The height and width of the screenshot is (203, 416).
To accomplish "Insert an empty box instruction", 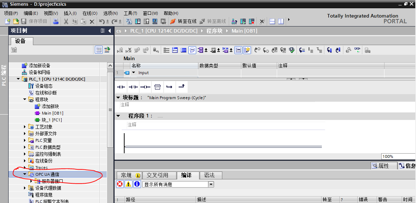I will (157, 87).
